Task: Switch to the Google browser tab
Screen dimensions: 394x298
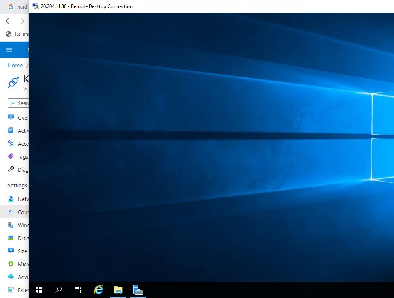Action: coord(16,7)
